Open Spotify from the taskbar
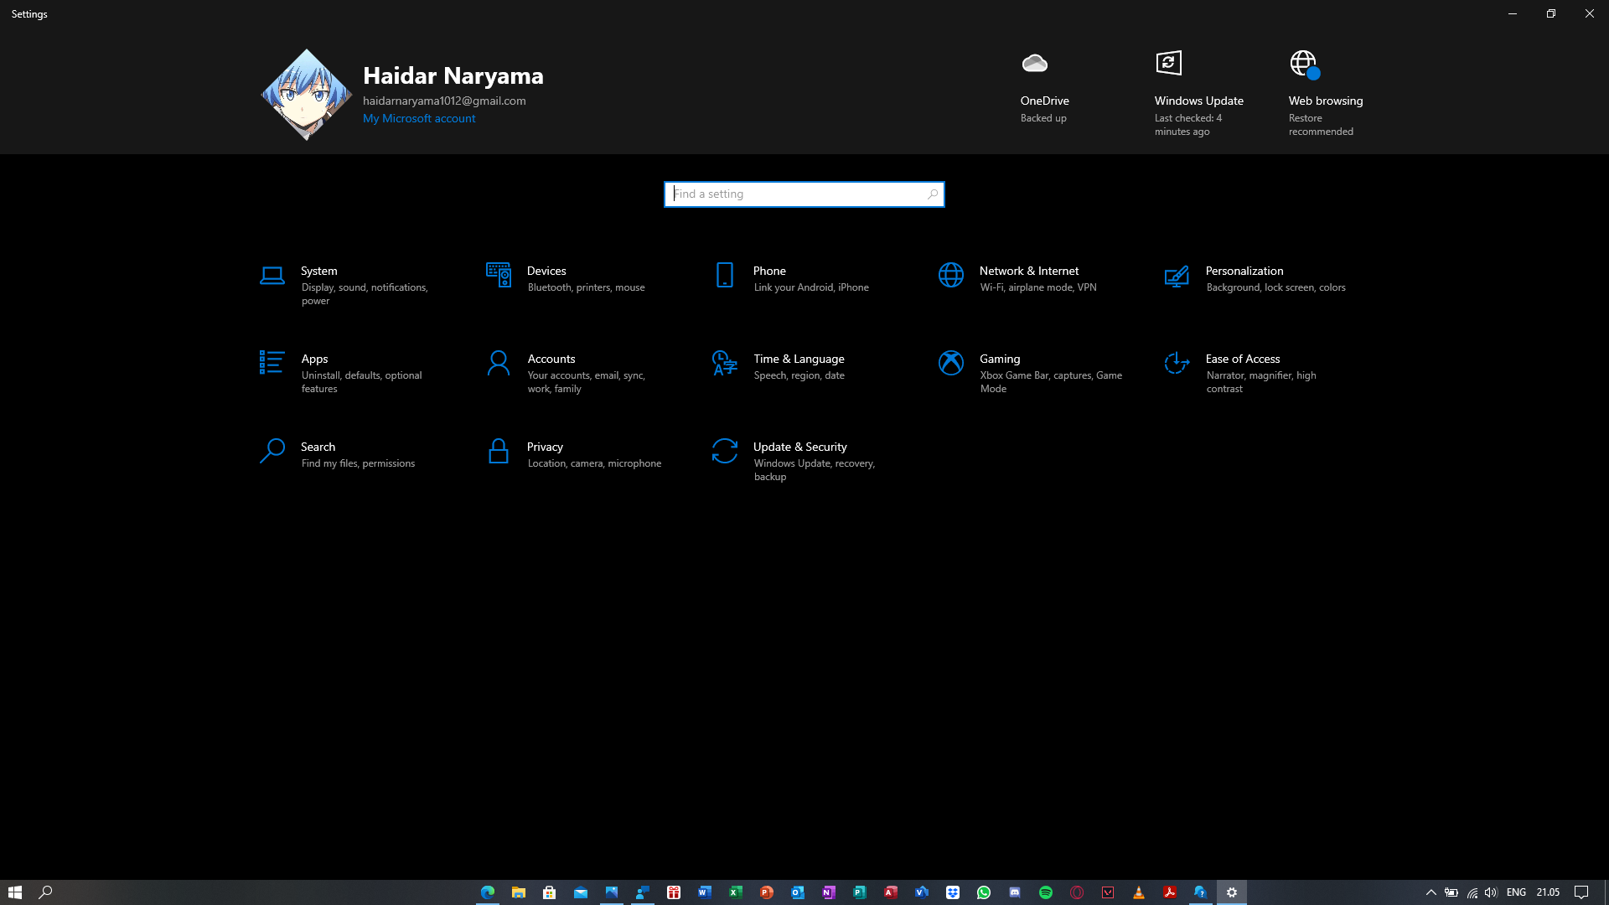The width and height of the screenshot is (1609, 905). click(1046, 892)
